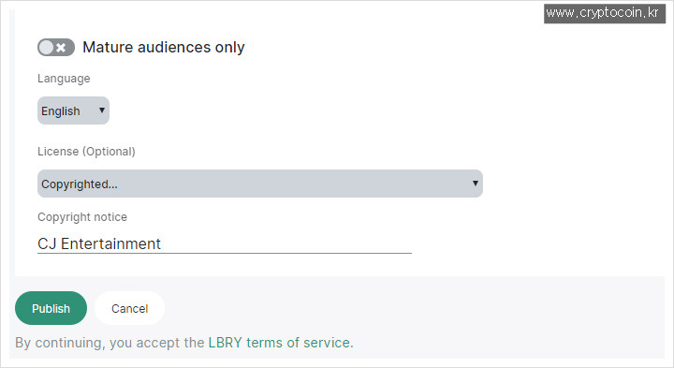Click the word English in the language selector
Viewport: 674px width, 368px height.
61,110
